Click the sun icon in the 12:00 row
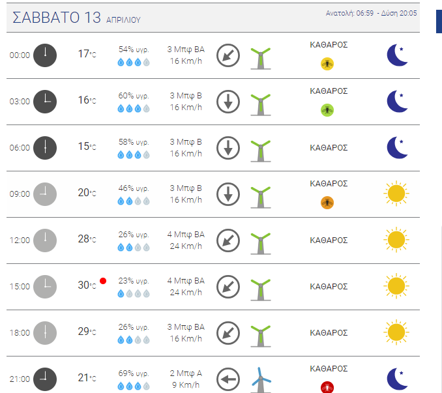This screenshot has height=393, width=442. [x=396, y=240]
